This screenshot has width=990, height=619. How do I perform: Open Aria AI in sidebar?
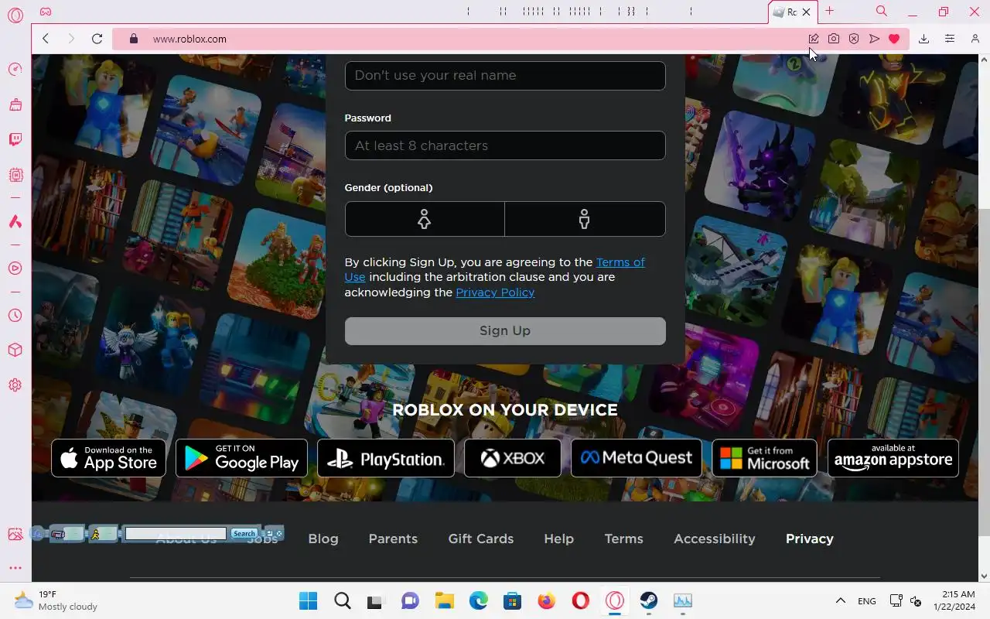point(15,222)
